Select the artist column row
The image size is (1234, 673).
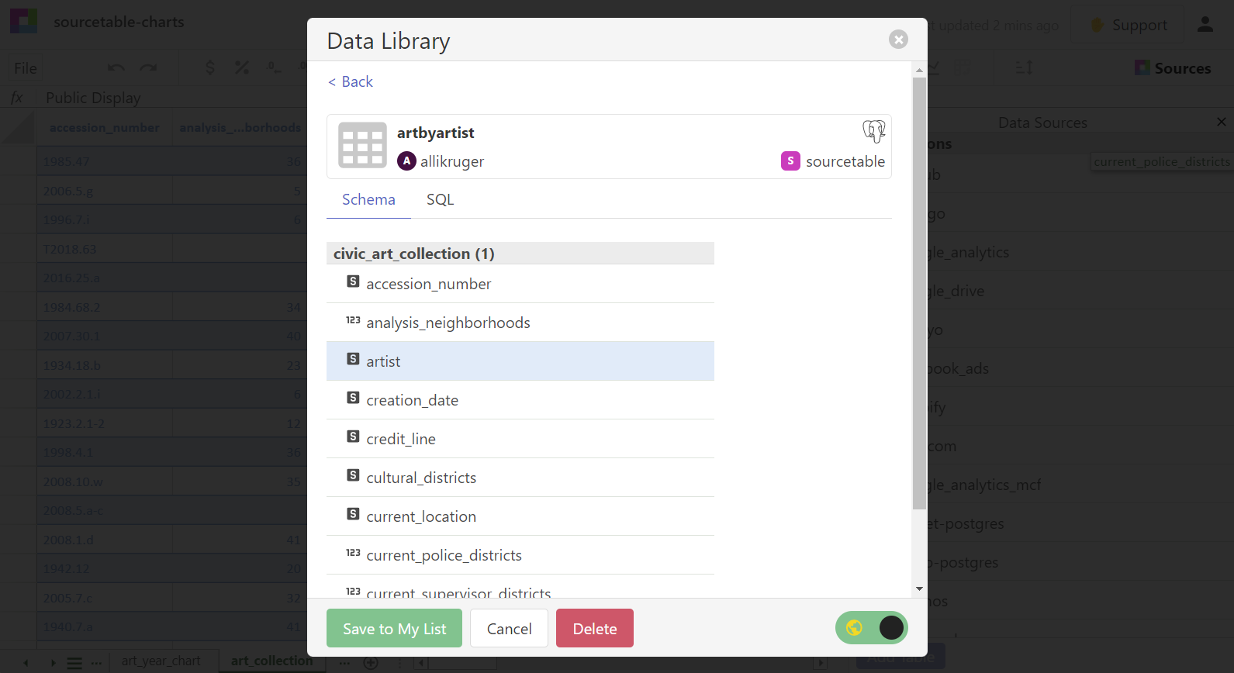pyautogui.click(x=520, y=361)
